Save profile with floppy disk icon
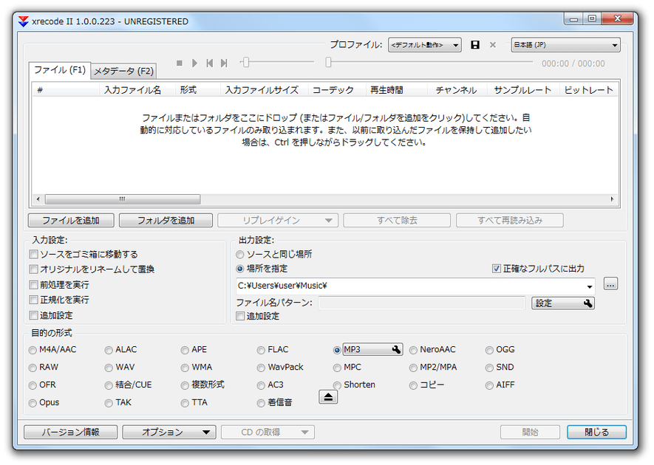This screenshot has width=654, height=465. tap(475, 45)
